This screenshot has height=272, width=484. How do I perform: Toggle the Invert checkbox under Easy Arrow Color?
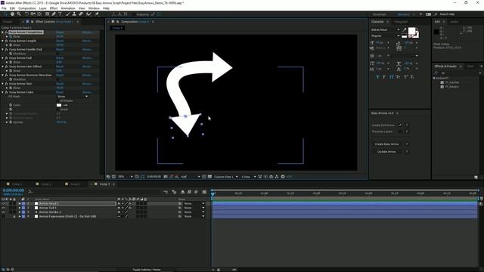pyautogui.click(x=58, y=109)
